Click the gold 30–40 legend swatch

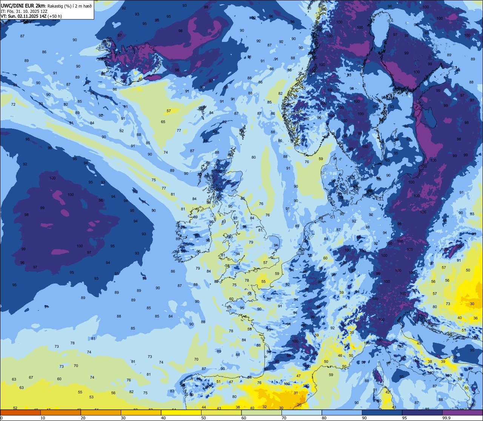click(141, 413)
